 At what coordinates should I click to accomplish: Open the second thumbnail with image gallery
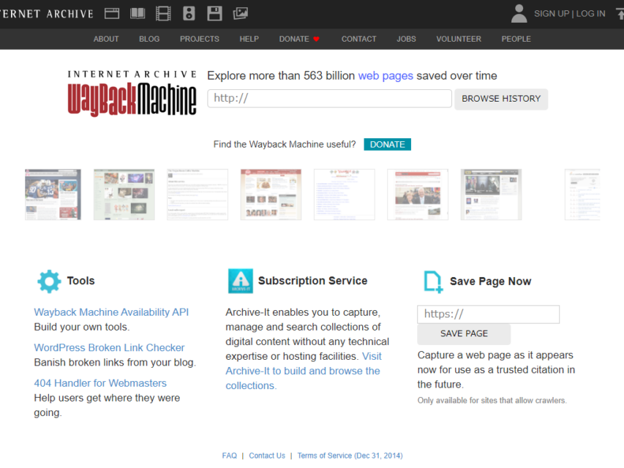click(124, 195)
